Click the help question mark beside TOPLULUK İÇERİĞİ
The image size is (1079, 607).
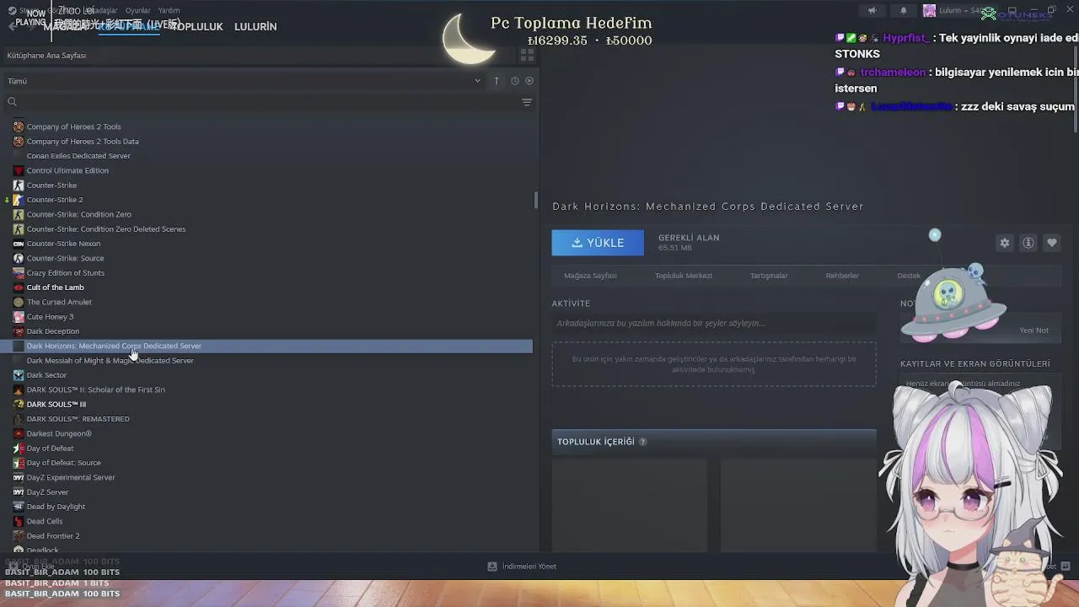(642, 442)
